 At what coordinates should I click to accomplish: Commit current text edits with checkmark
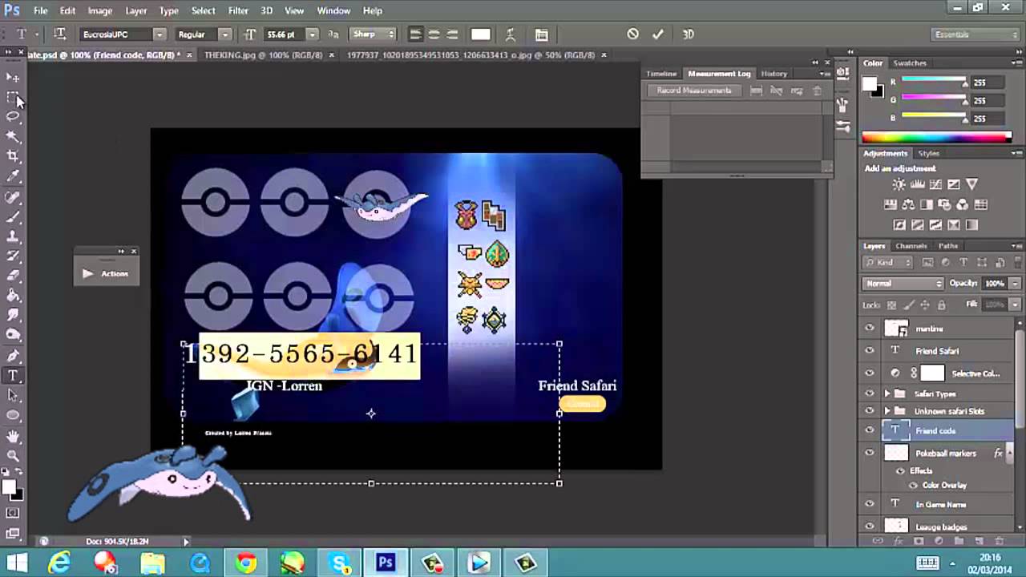658,34
